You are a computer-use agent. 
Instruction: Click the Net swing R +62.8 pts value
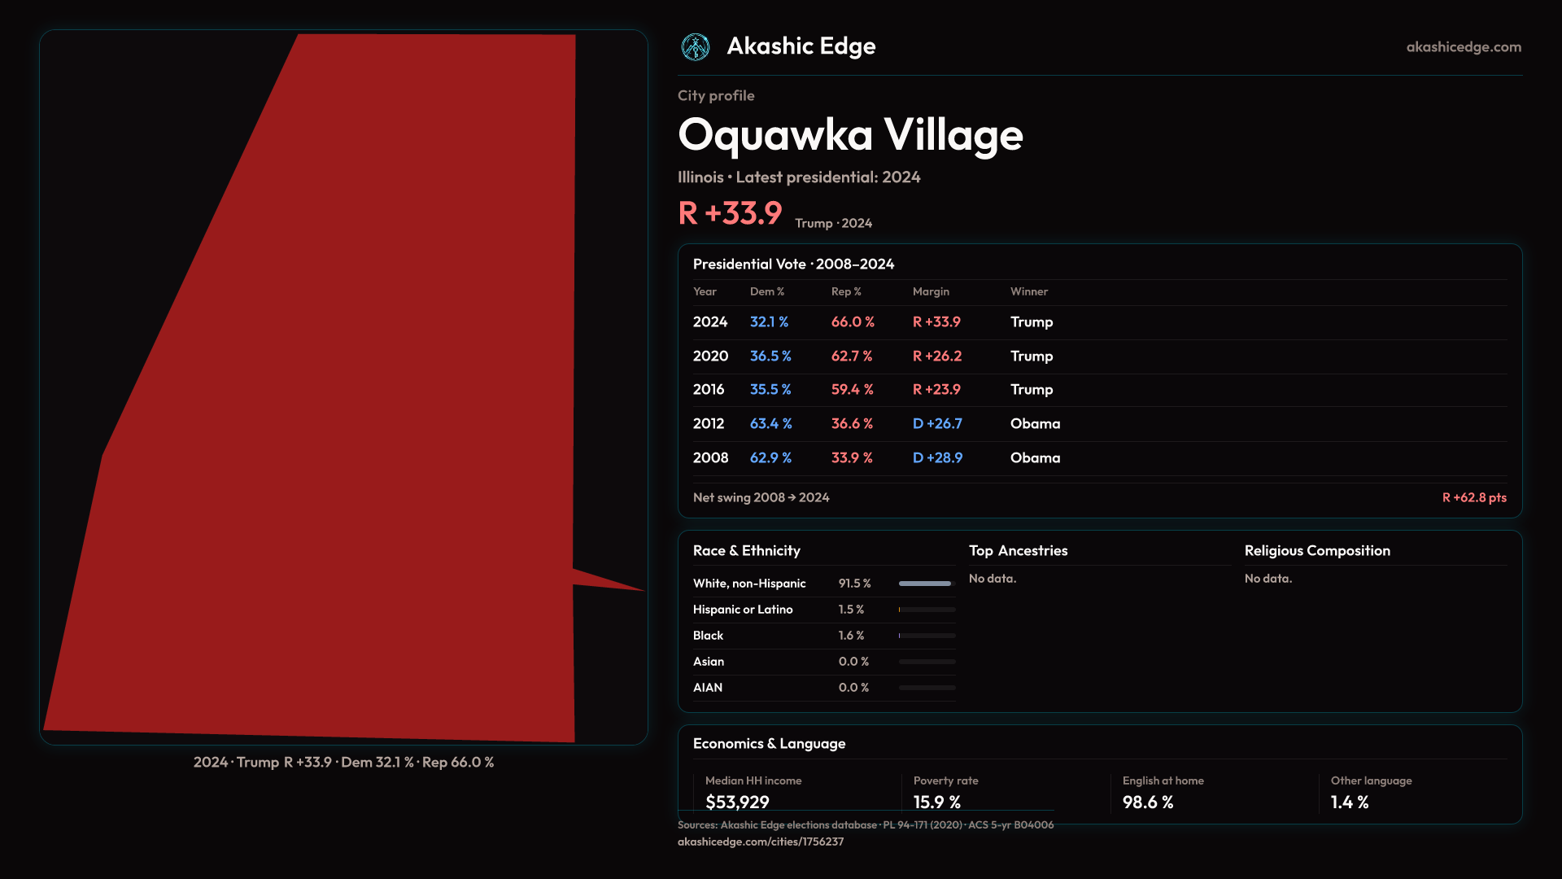pyautogui.click(x=1473, y=497)
